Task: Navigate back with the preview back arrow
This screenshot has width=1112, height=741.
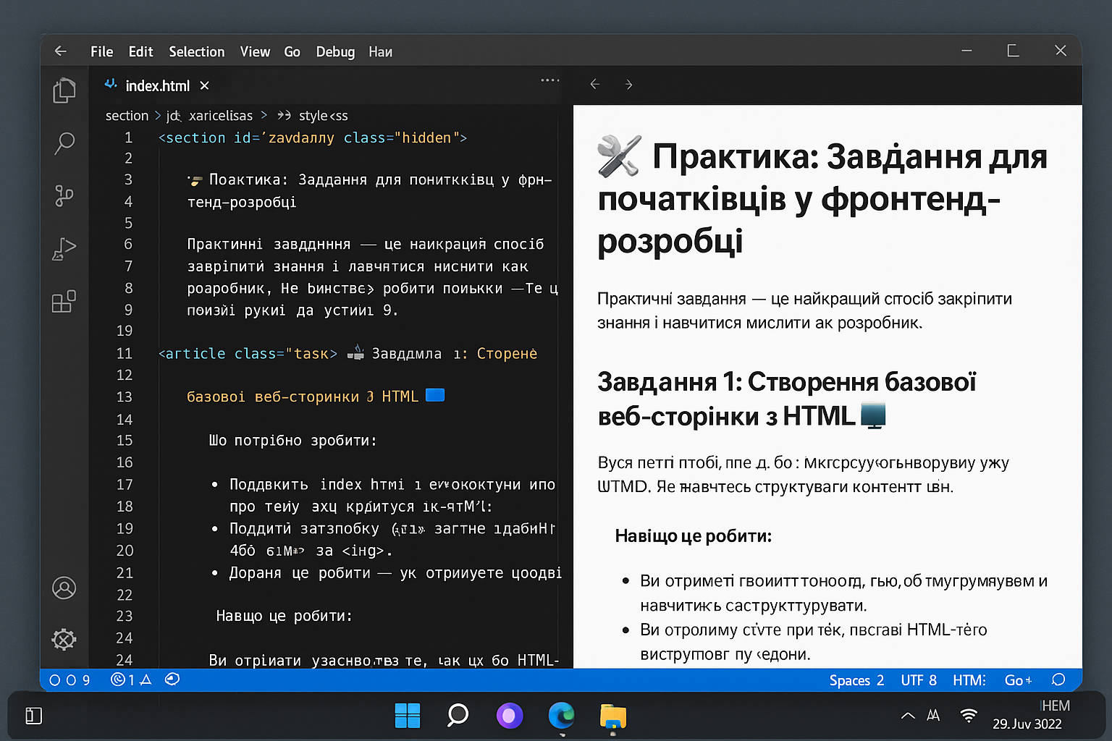Action: (x=594, y=85)
